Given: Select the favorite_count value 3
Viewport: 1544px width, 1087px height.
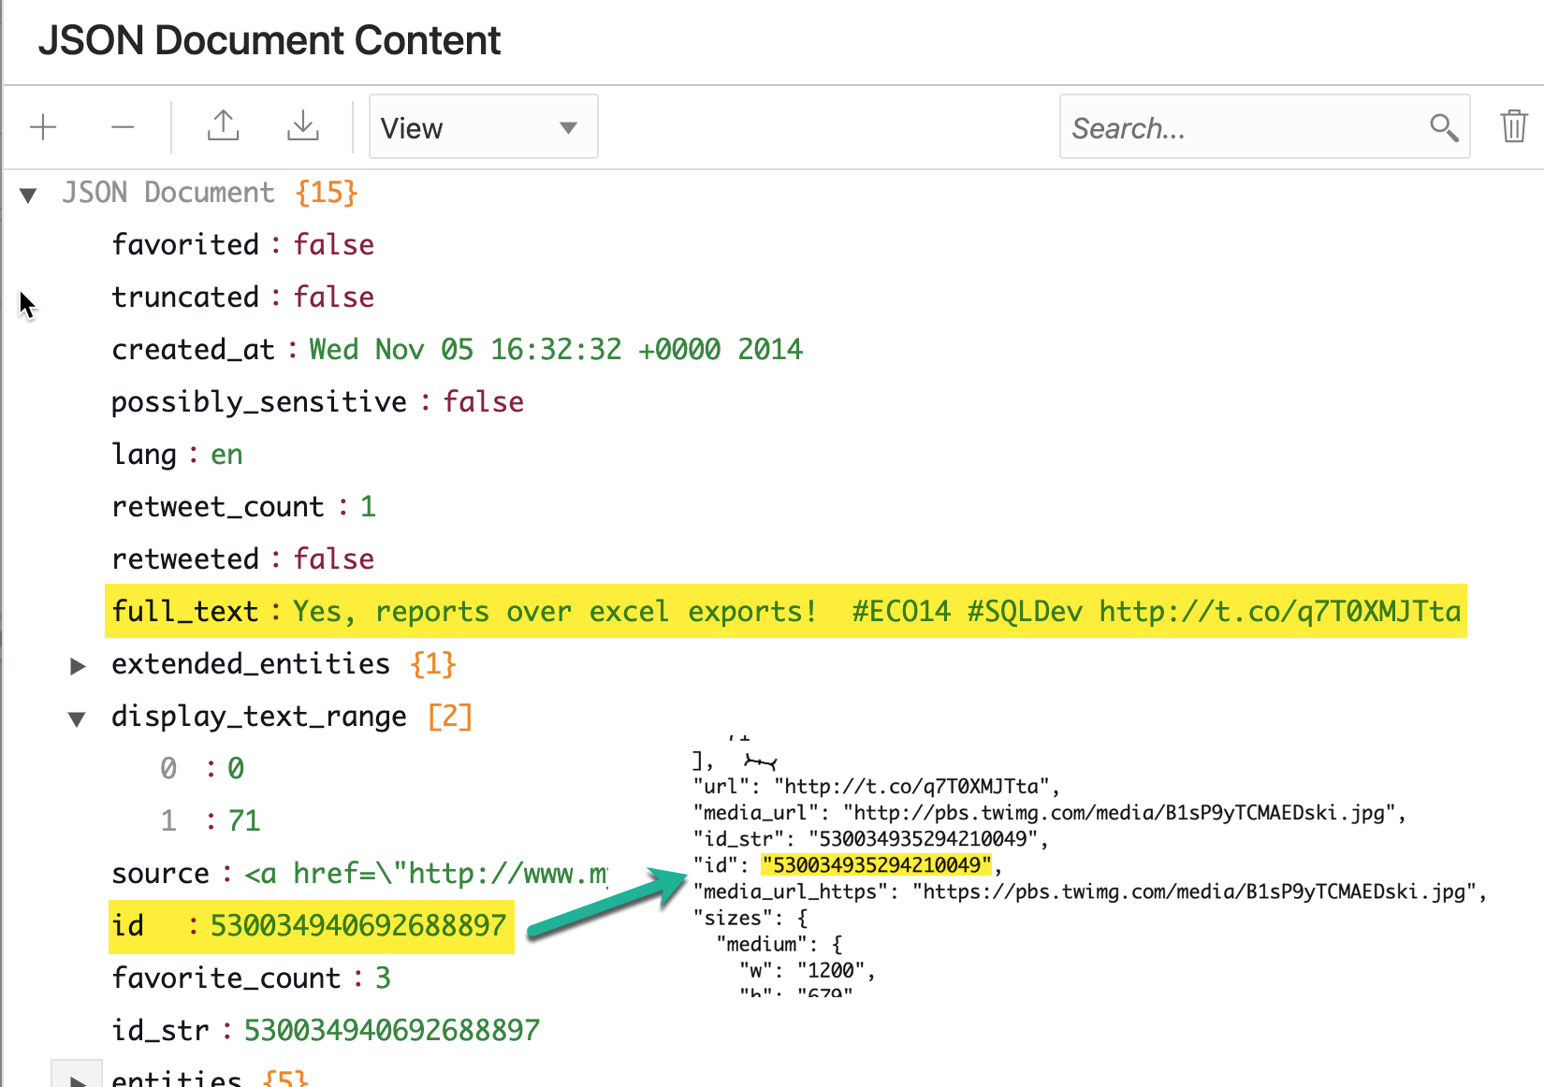Looking at the screenshot, I should point(383,978).
